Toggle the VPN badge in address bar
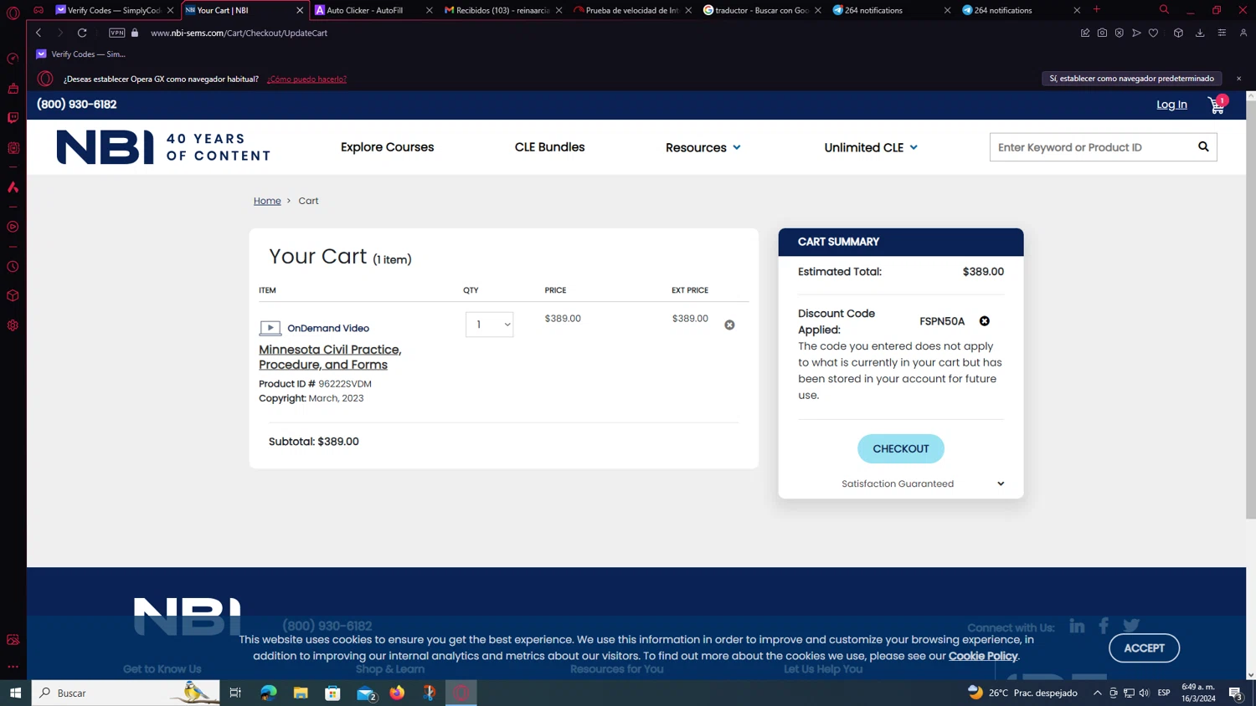Image resolution: width=1256 pixels, height=706 pixels. (x=117, y=33)
